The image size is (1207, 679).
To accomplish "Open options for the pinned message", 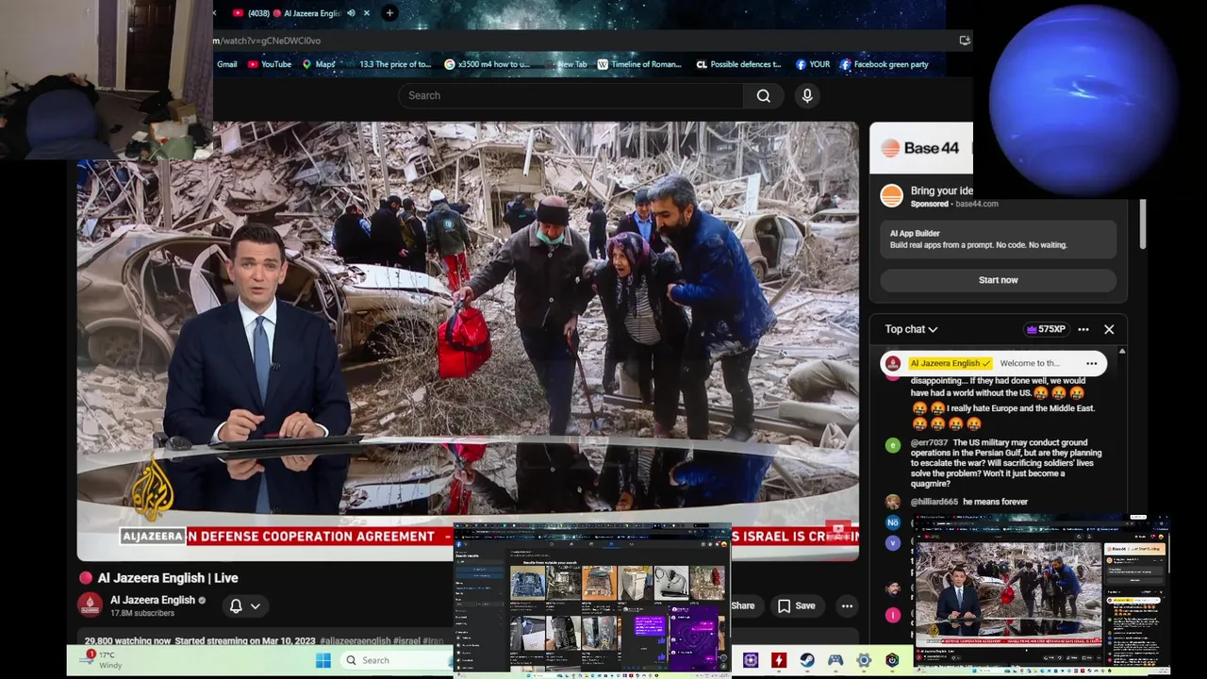I will [1092, 363].
